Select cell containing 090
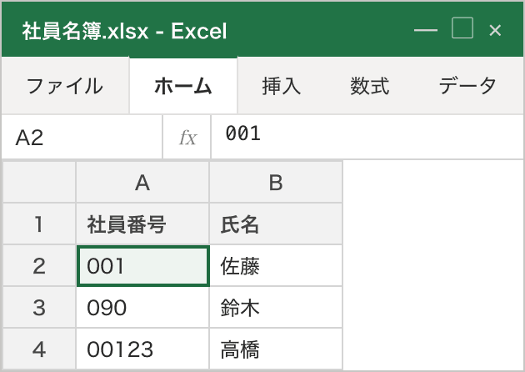 pyautogui.click(x=142, y=307)
